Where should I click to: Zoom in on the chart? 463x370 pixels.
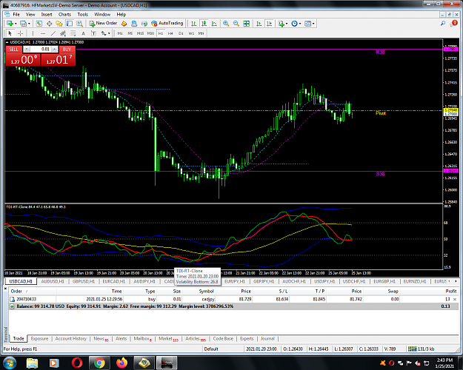226,23
